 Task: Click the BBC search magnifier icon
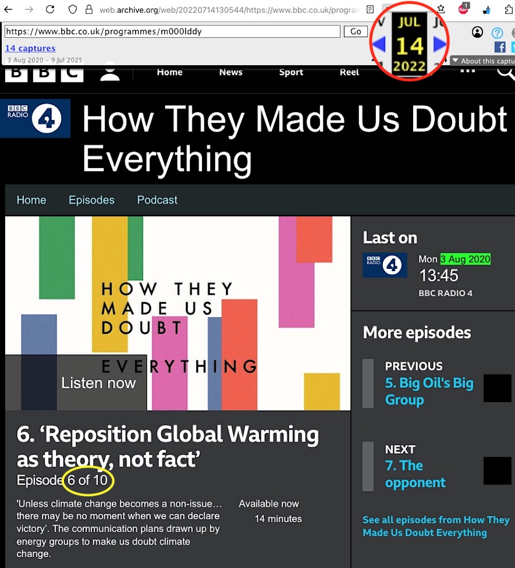pyautogui.click(x=506, y=72)
